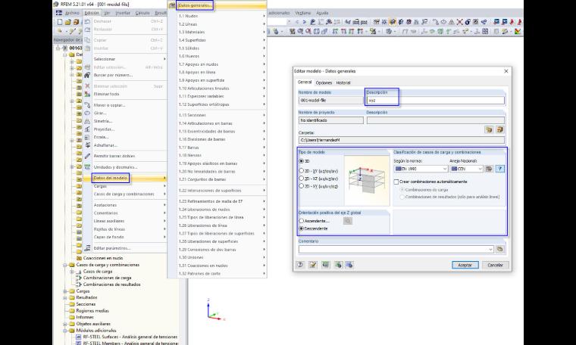Select the General tab
The width and height of the screenshot is (576, 345).
305,82
